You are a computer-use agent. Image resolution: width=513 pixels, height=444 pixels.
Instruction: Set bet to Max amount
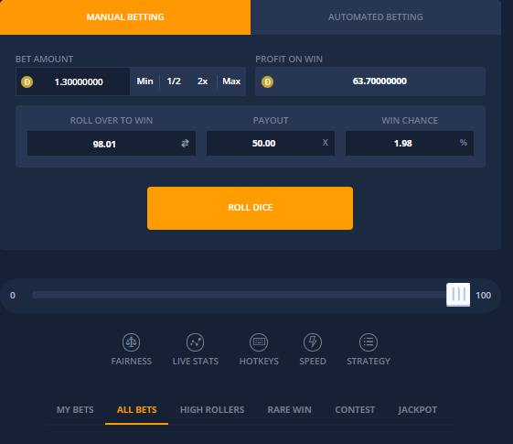click(x=231, y=81)
